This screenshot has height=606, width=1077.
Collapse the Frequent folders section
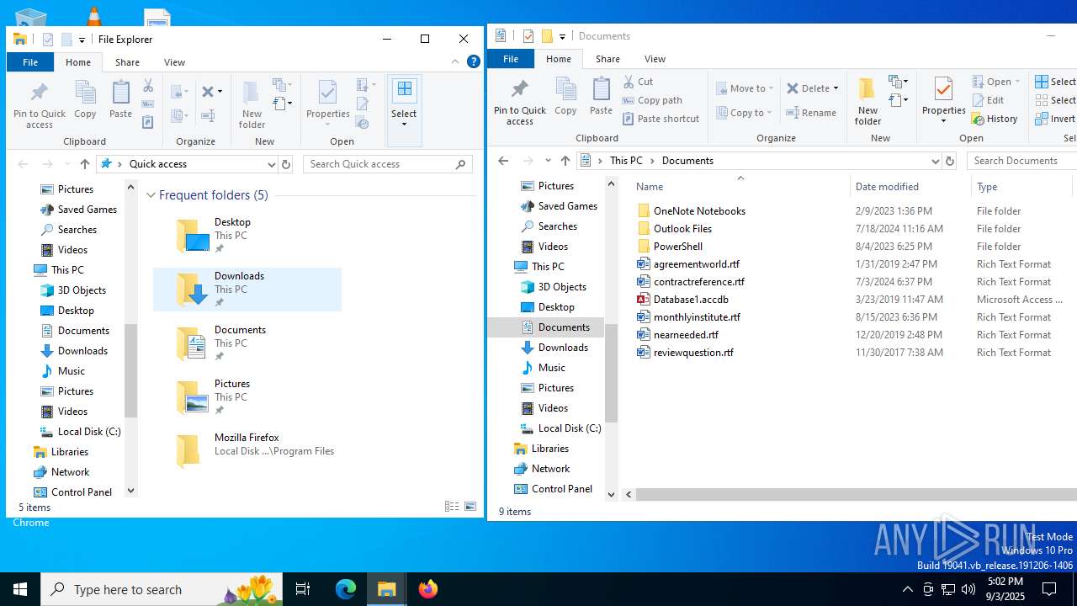[x=151, y=195]
